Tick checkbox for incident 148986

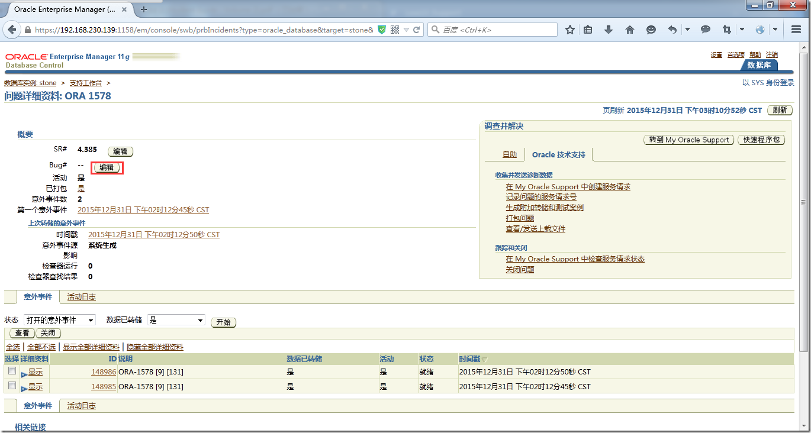coord(12,371)
